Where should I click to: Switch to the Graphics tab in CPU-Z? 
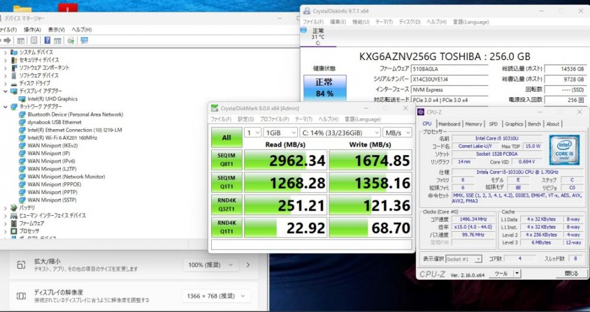coord(514,124)
